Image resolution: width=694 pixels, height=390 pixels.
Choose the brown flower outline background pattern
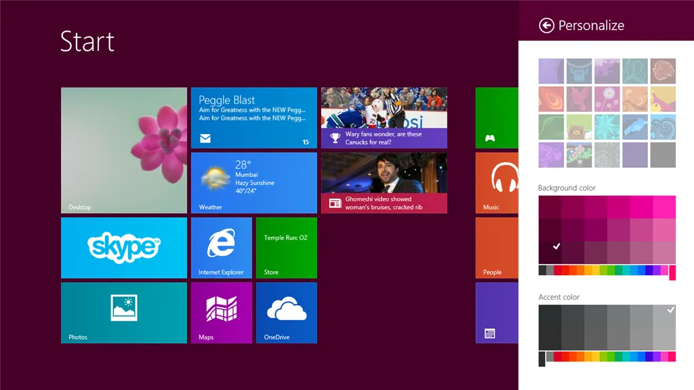pyautogui.click(x=663, y=71)
